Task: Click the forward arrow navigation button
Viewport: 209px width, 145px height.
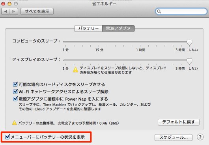Action: pos(14,11)
